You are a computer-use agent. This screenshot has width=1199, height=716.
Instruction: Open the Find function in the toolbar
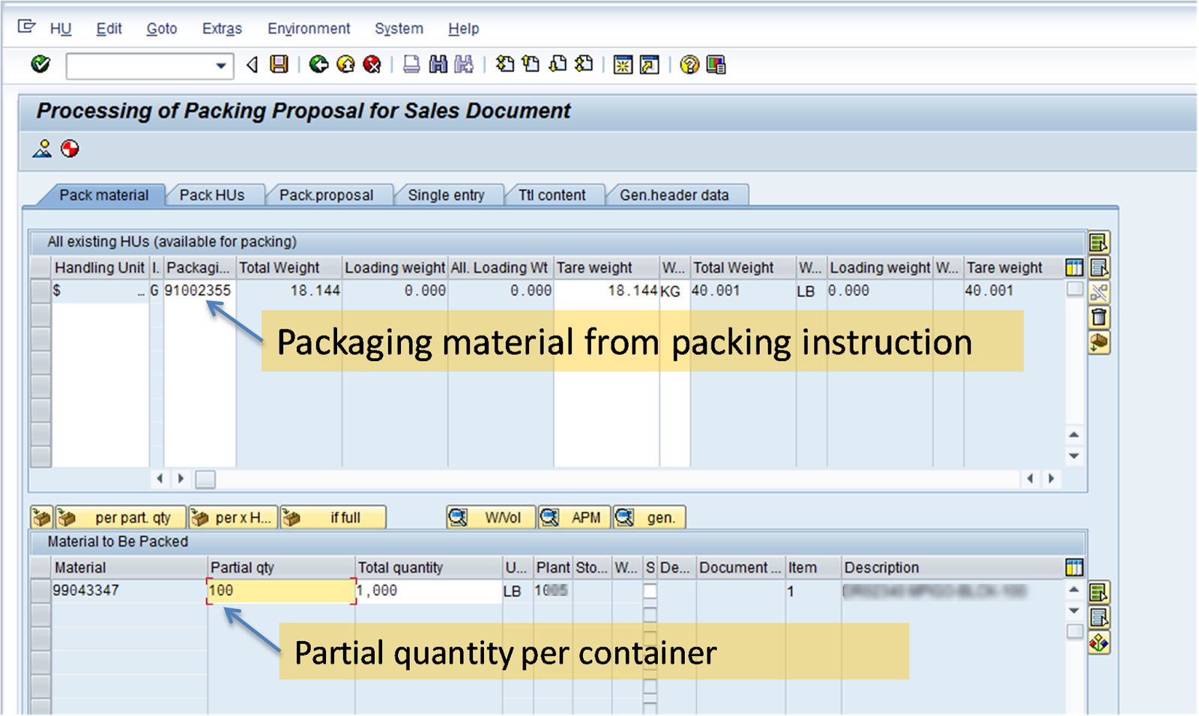438,65
